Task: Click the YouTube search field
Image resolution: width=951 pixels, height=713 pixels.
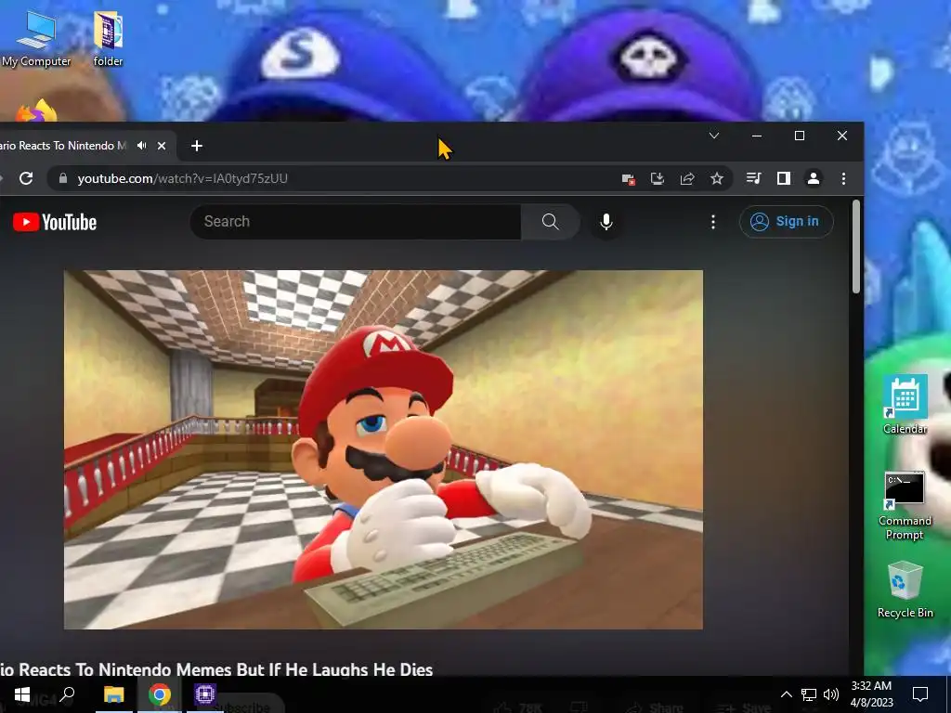Action: click(356, 221)
